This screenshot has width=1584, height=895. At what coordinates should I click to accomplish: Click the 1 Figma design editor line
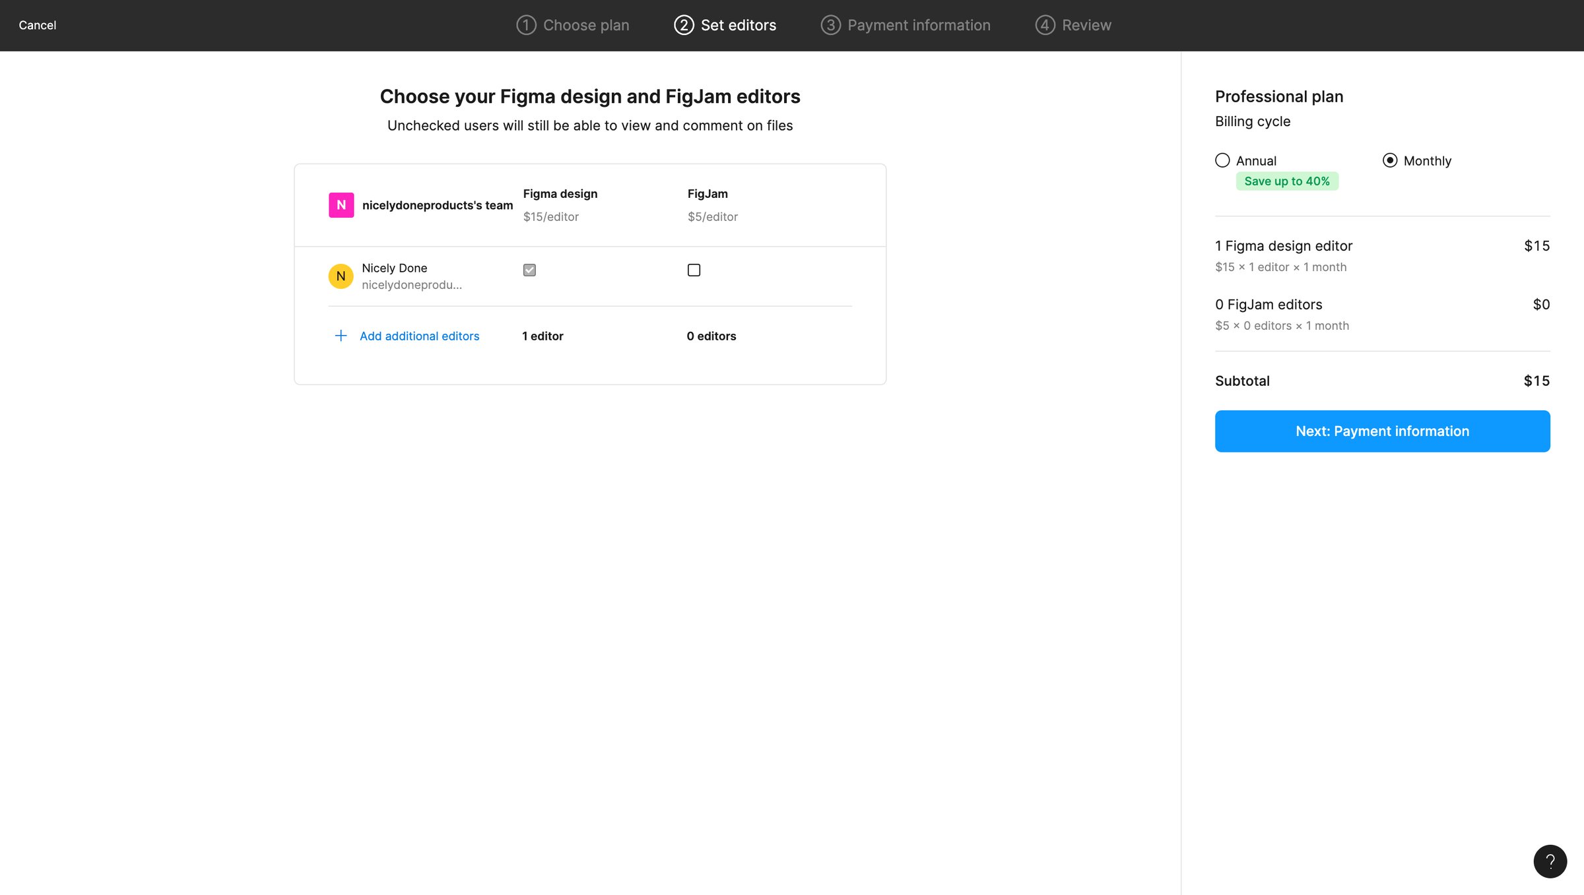tap(1283, 246)
